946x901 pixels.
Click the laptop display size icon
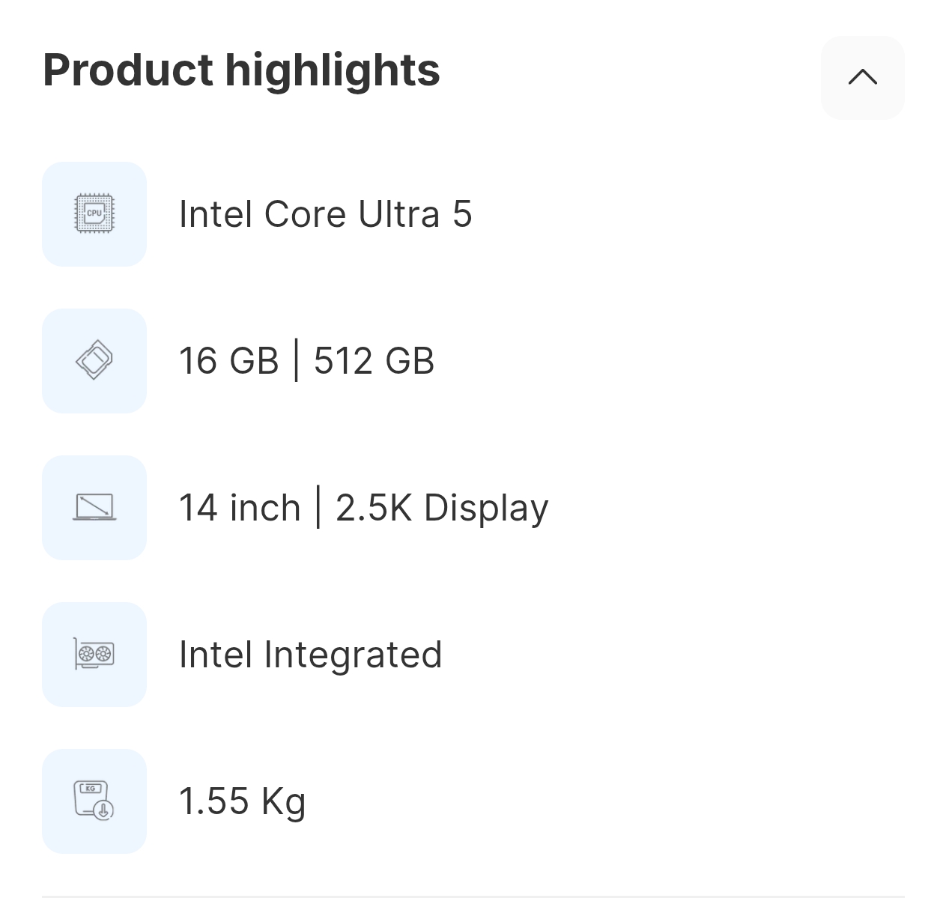pos(94,507)
